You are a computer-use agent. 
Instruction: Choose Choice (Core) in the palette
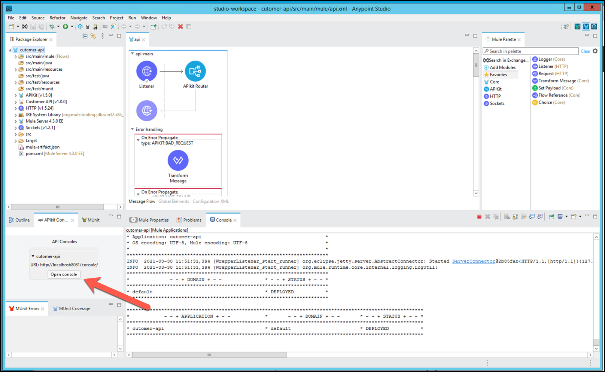pyautogui.click(x=548, y=103)
